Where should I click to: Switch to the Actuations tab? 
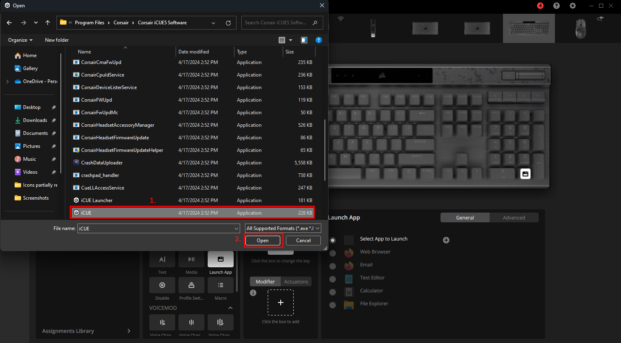296,281
